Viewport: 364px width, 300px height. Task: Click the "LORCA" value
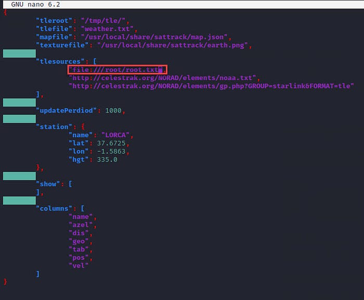[x=115, y=135]
